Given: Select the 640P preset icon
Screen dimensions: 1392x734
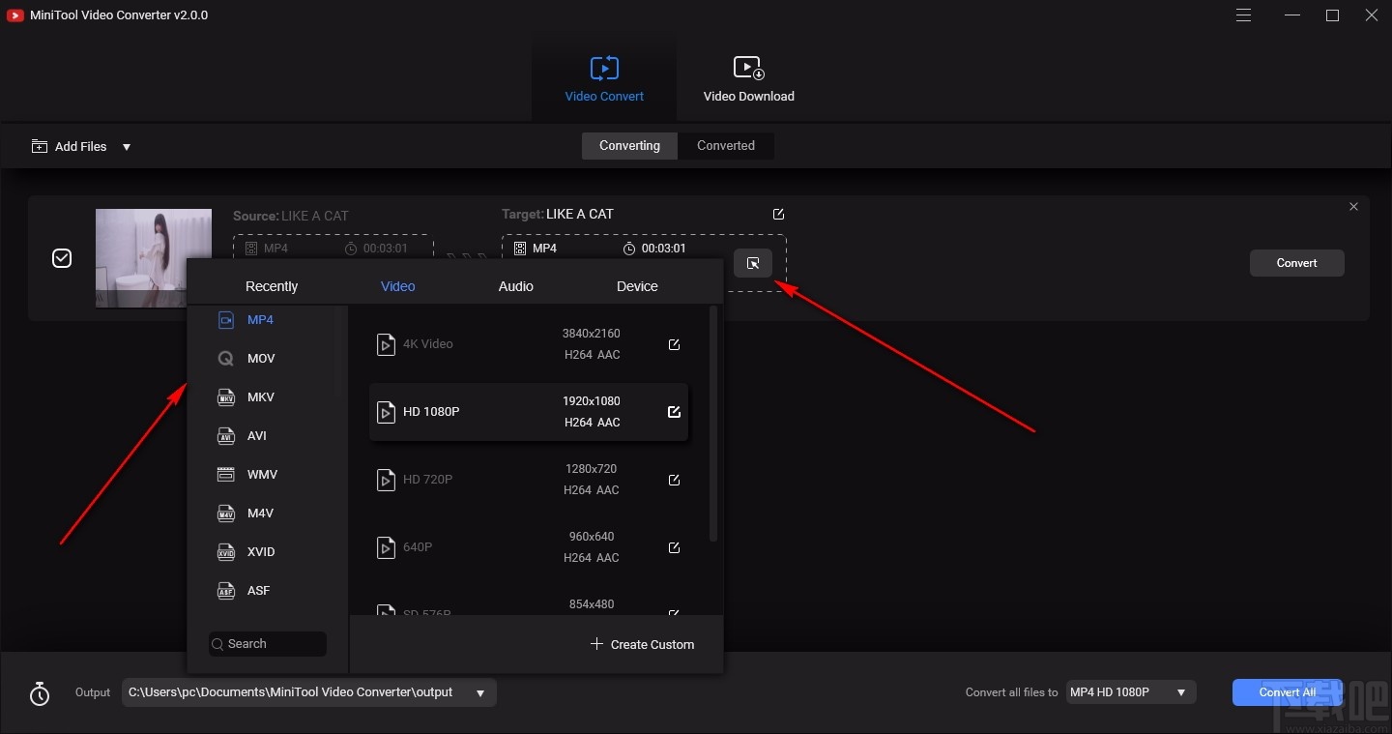Looking at the screenshot, I should tap(386, 547).
